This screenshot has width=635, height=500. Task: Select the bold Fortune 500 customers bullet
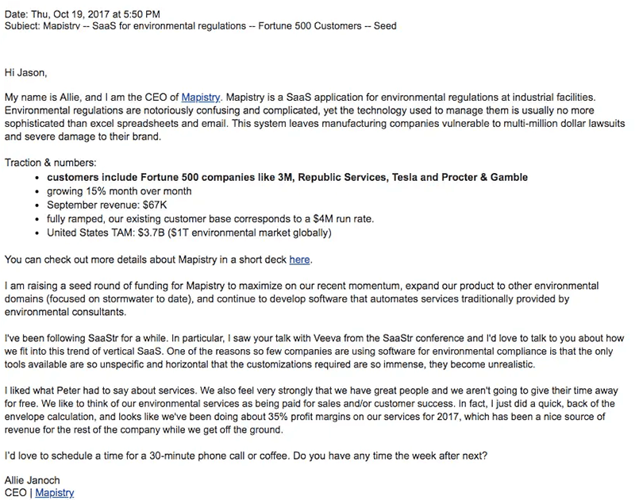point(287,177)
